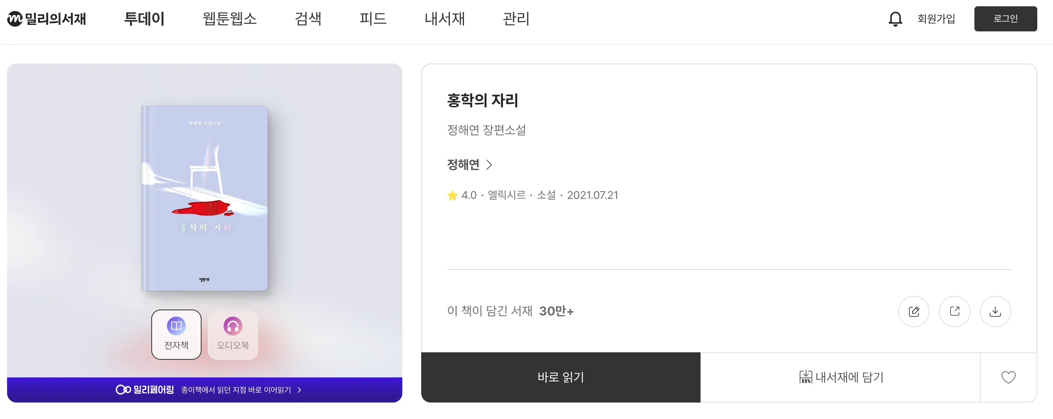Click the download icon
This screenshot has width=1053, height=419.
tap(995, 311)
